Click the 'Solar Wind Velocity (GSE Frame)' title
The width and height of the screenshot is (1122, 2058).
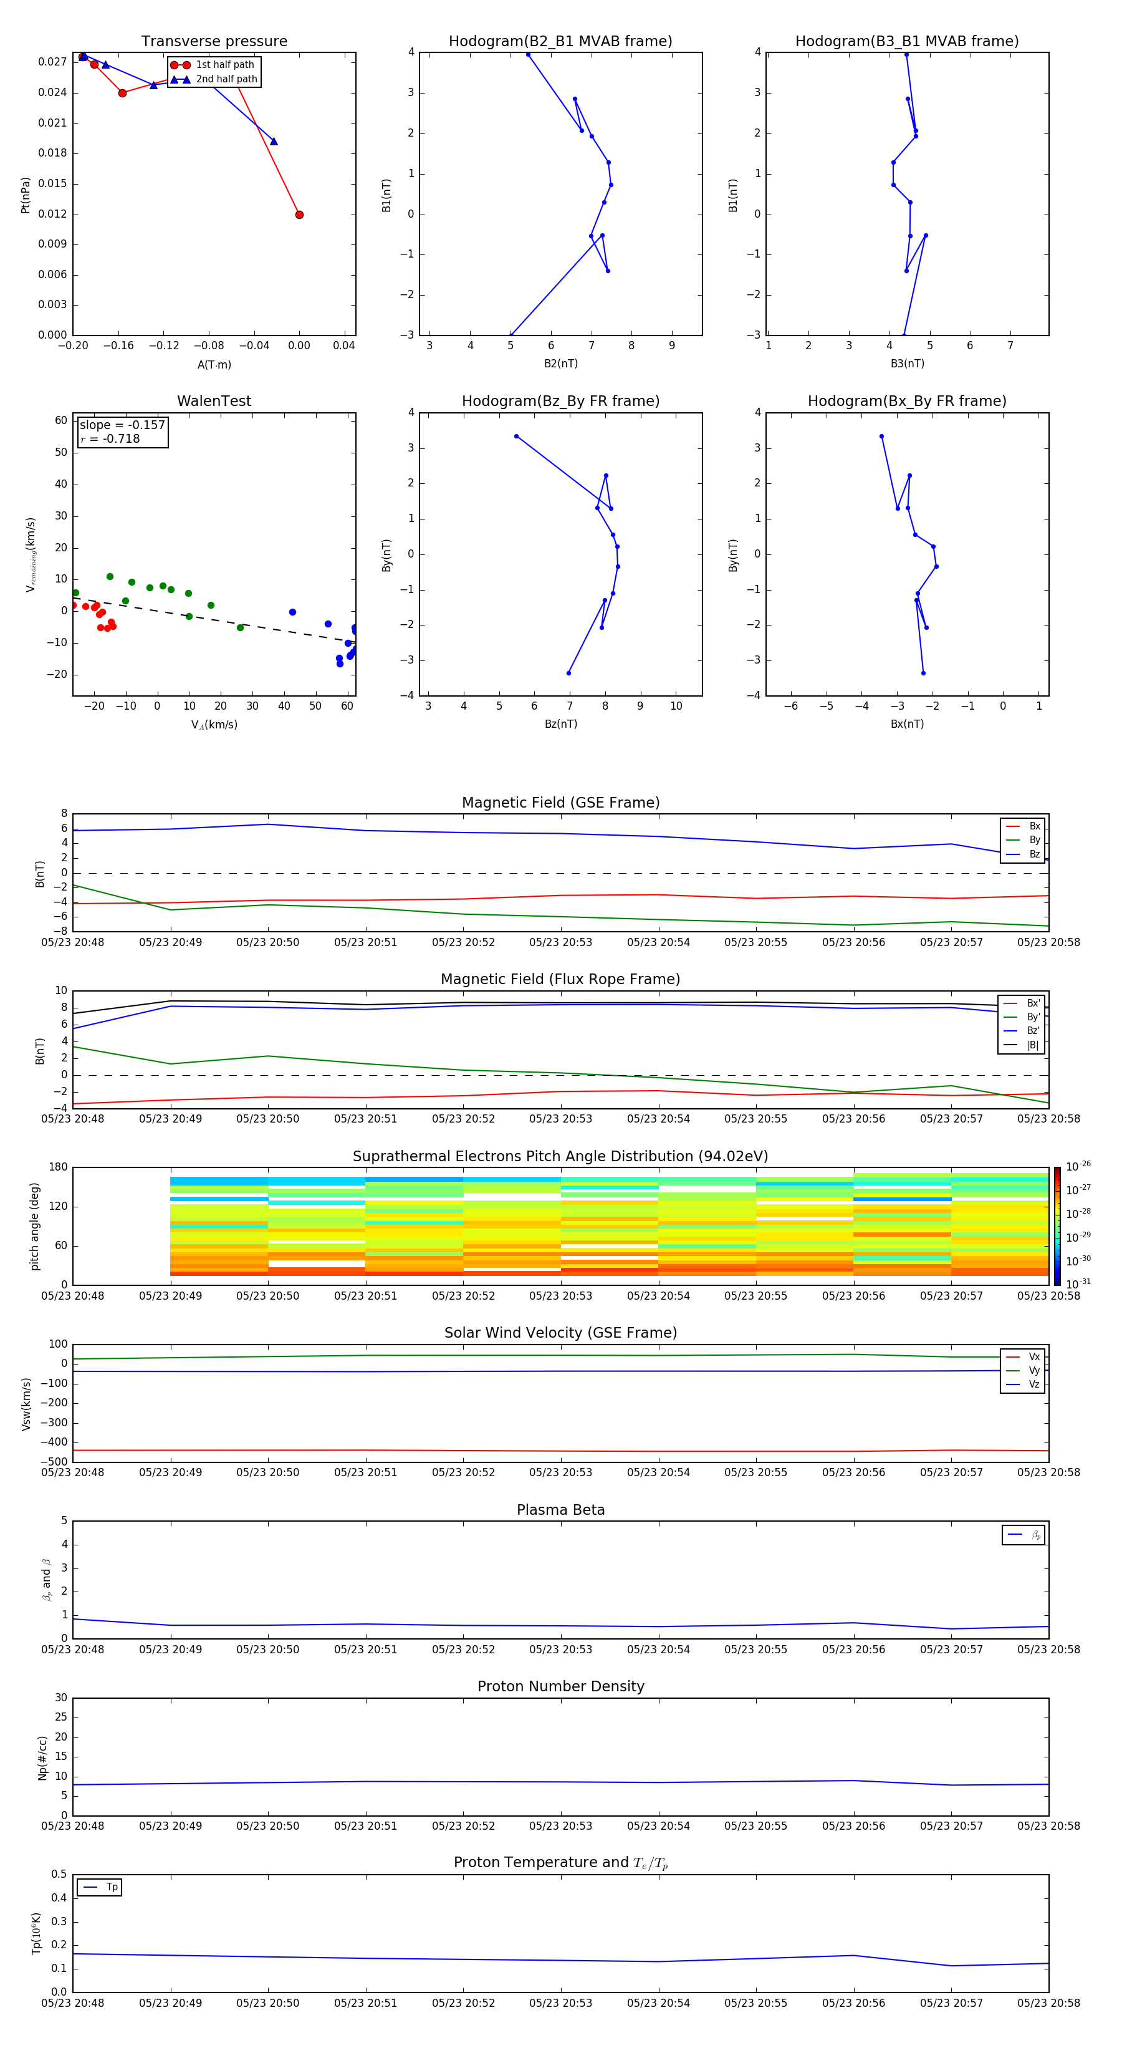pos(560,1333)
